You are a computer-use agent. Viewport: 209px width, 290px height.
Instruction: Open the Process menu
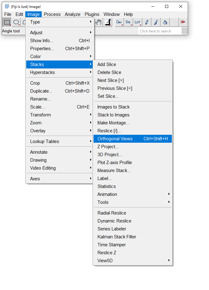pyautogui.click(x=52, y=14)
